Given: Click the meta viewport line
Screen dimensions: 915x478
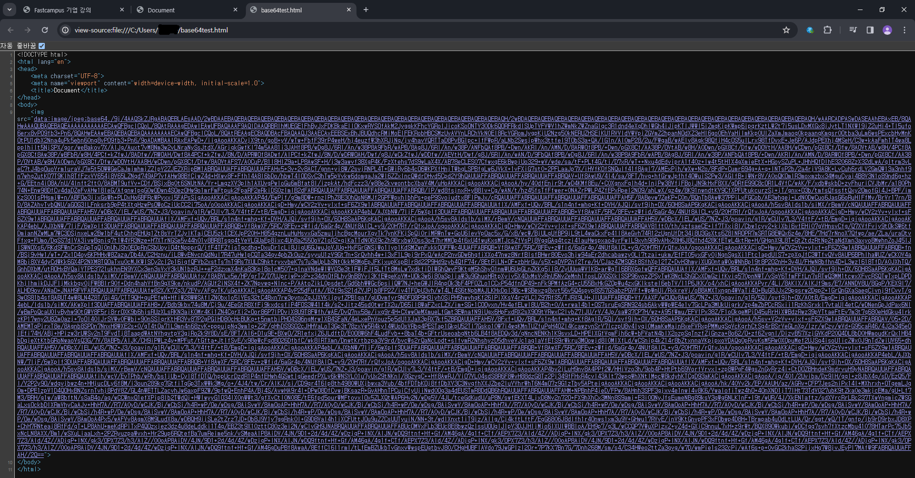Looking at the screenshot, I should point(147,83).
